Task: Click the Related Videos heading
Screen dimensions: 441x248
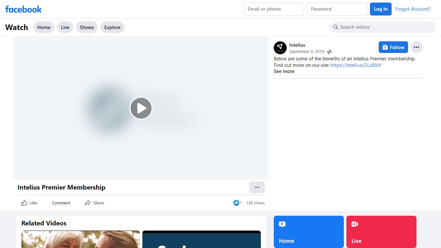Action: (x=44, y=223)
